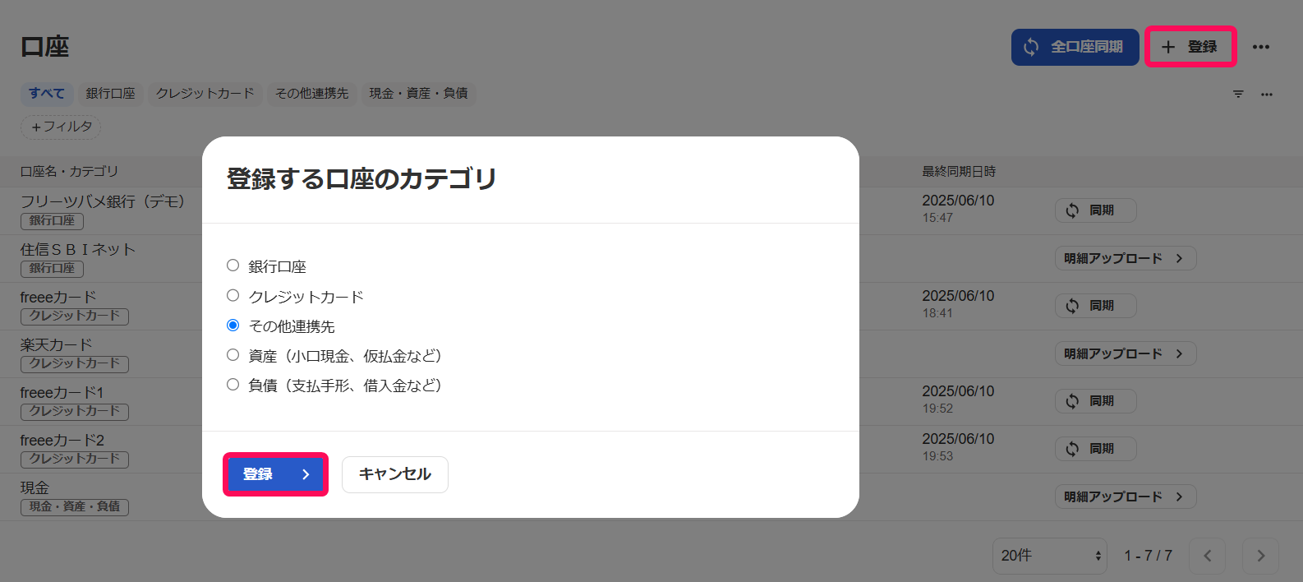Switch to その他連携先 filter tab
Viewport: 1303px width, 582px height.
312,94
